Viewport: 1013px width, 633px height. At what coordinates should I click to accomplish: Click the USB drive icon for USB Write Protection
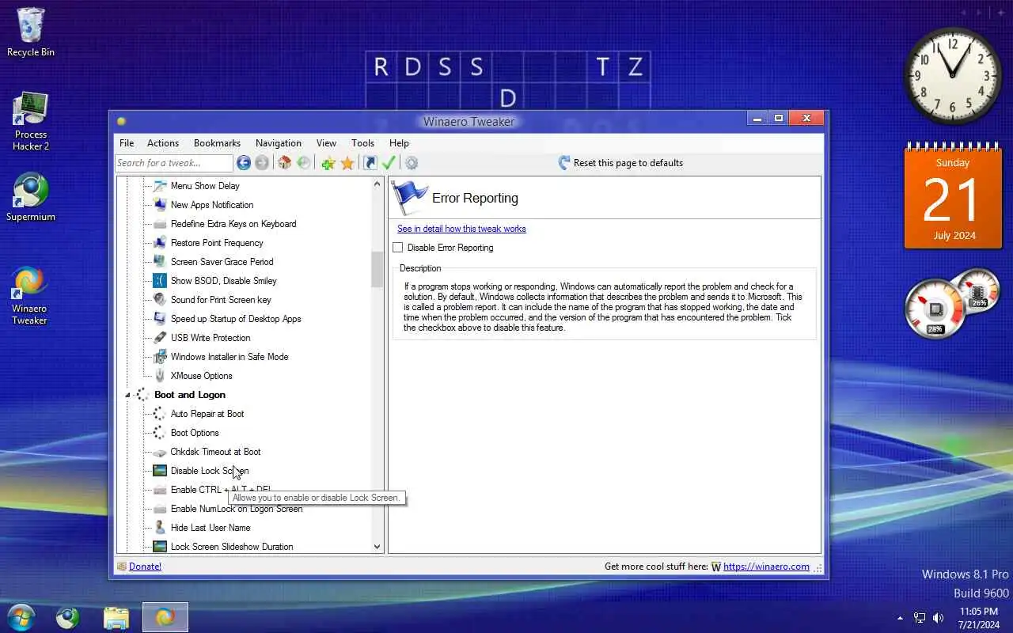click(160, 338)
